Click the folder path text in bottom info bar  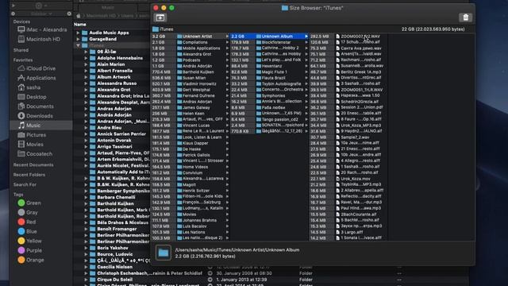[237, 250]
